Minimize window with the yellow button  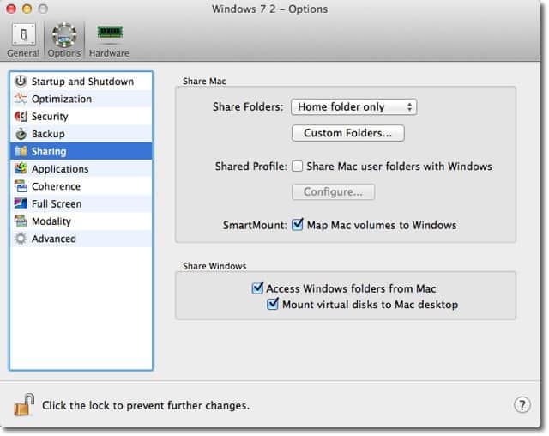tap(27, 9)
